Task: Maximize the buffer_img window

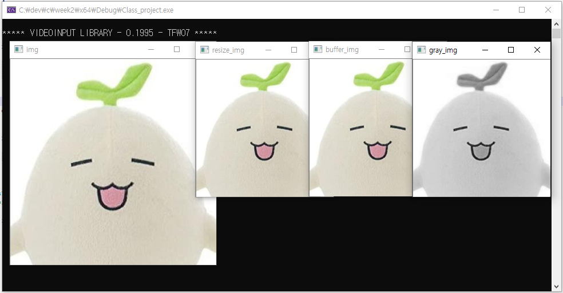Action: point(407,49)
